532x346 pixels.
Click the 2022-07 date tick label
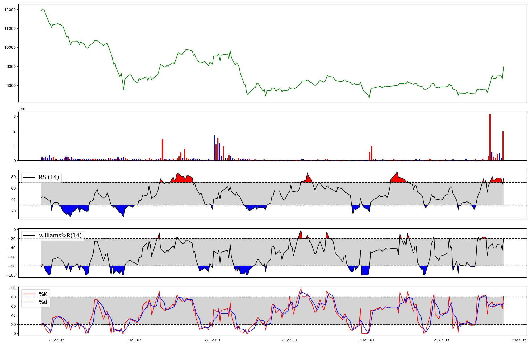point(134,340)
